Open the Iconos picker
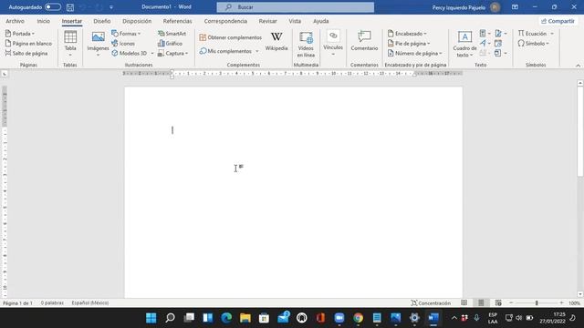Viewport: 584px width, 328px height. tap(123, 44)
